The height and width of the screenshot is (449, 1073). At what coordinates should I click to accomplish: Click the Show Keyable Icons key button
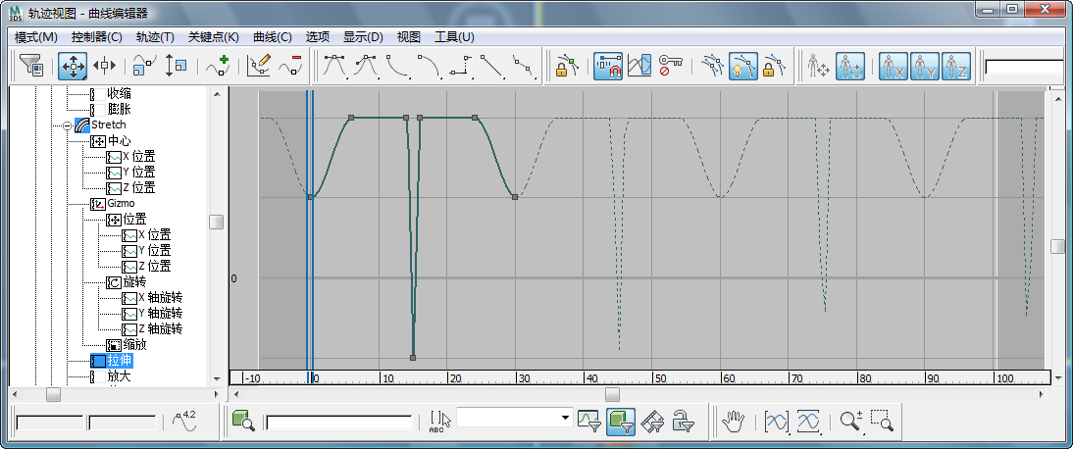click(x=671, y=67)
